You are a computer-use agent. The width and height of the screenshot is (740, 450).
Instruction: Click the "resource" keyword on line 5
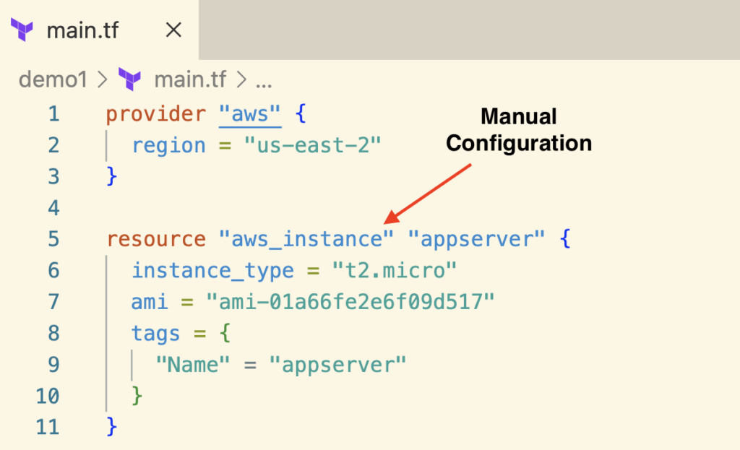tap(156, 240)
